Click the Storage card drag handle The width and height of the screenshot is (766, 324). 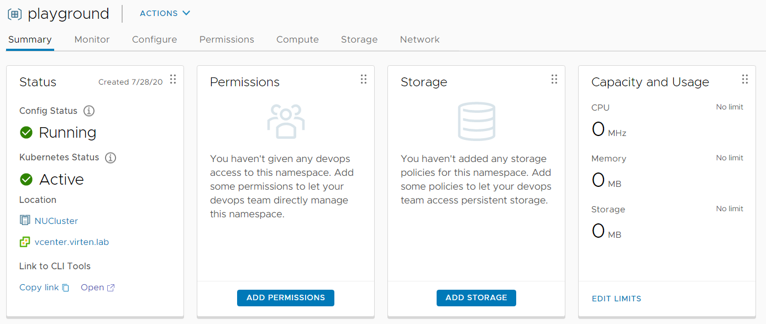pos(554,79)
